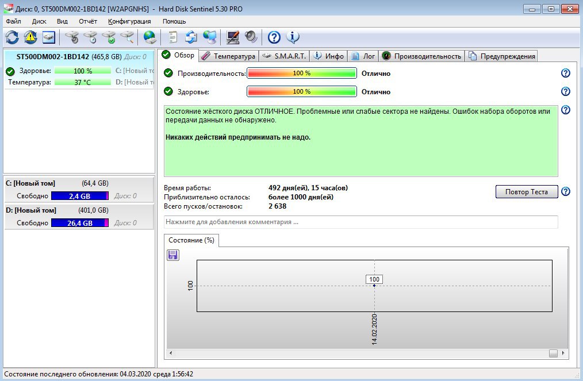This screenshot has width=583, height=381.
Task: Open the report notepad icon
Action: (x=173, y=37)
